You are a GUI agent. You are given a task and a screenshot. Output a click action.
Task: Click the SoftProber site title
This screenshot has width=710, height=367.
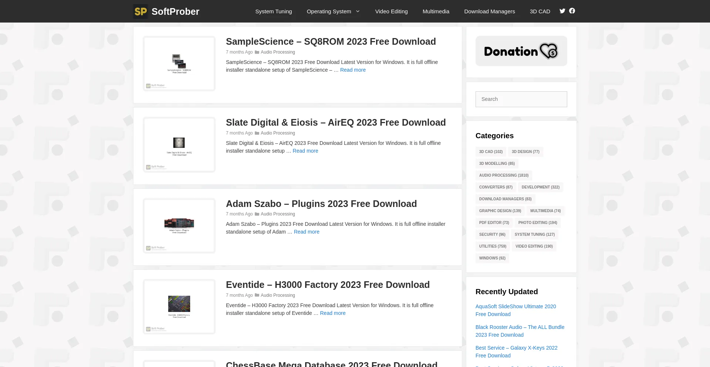175,11
